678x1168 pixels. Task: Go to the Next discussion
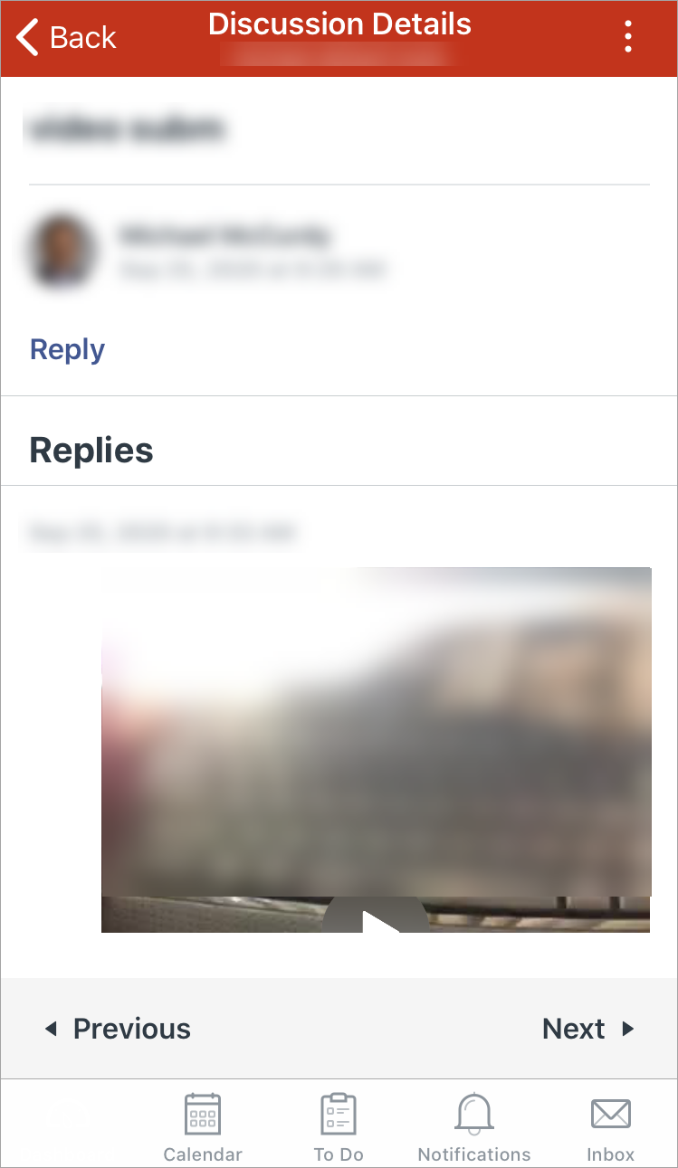tap(574, 1029)
